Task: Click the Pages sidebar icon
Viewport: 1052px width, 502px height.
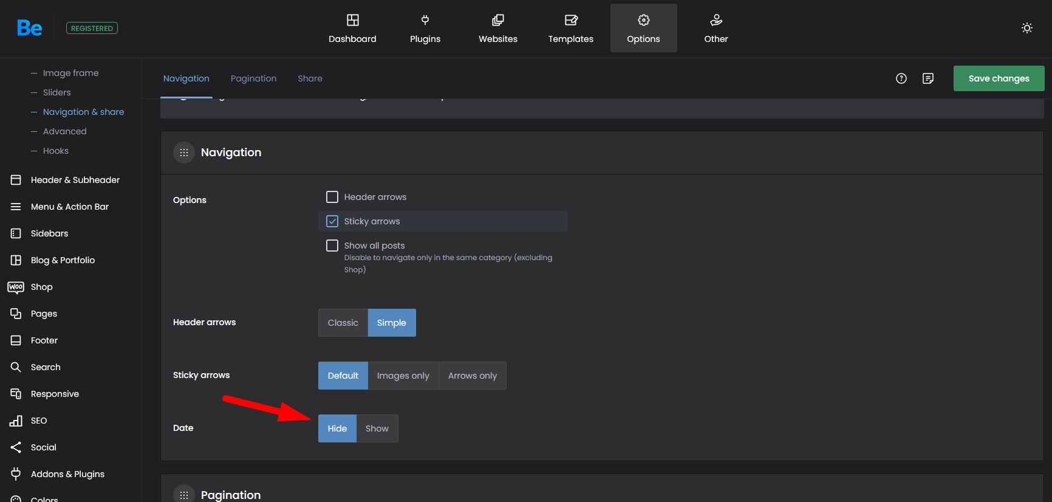Action: pyautogui.click(x=16, y=314)
